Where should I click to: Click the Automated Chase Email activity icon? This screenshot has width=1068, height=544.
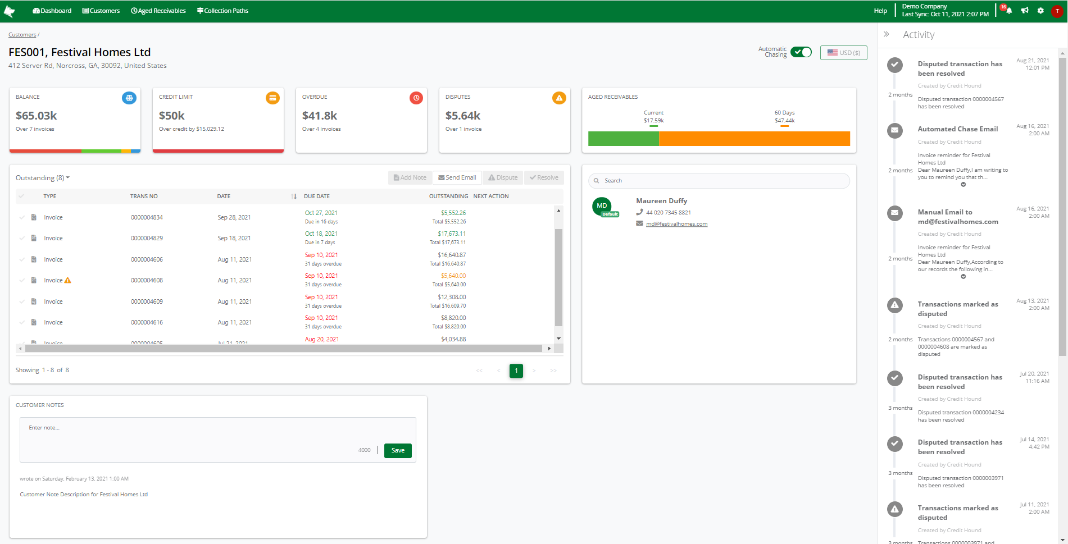click(895, 130)
